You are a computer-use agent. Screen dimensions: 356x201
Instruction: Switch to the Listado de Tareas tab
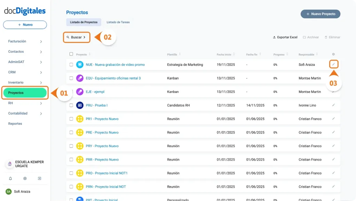coord(118,22)
